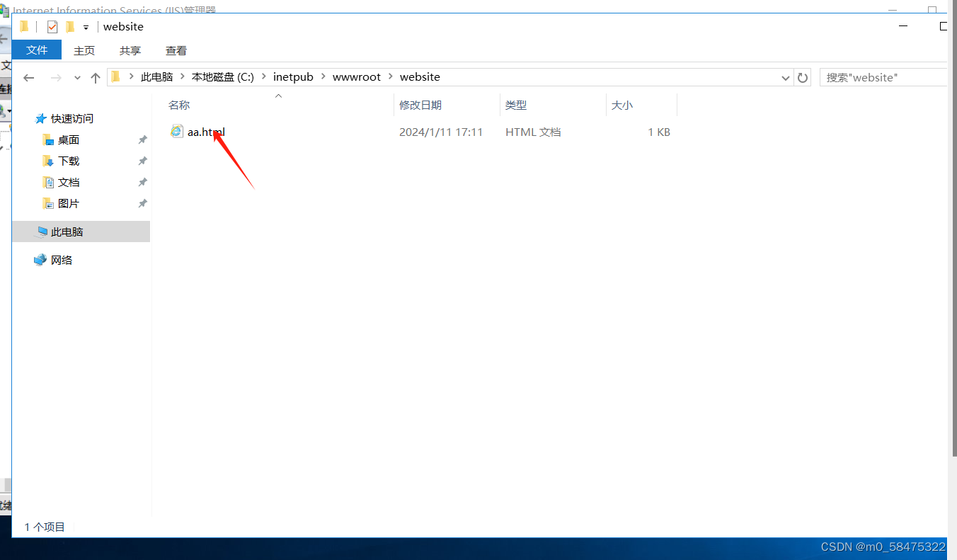
Task: Open the customize quick access toolbar dropdown
Action: coord(85,27)
